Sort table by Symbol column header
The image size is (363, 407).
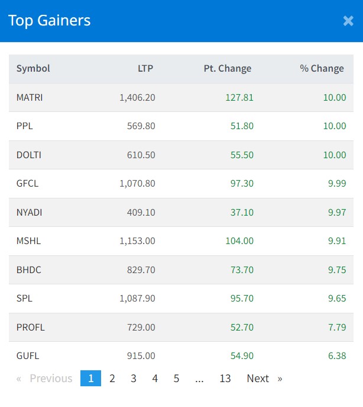33,68
